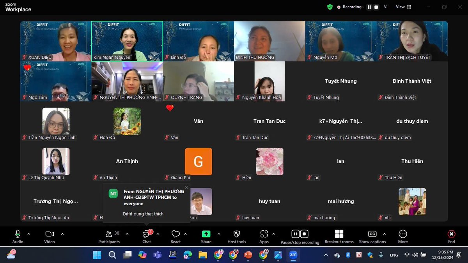Expand the Chat options arrow

point(158,234)
